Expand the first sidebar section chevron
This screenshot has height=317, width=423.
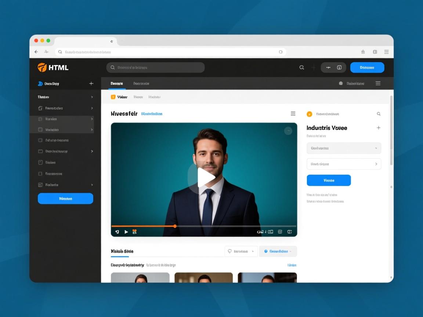coord(92,97)
